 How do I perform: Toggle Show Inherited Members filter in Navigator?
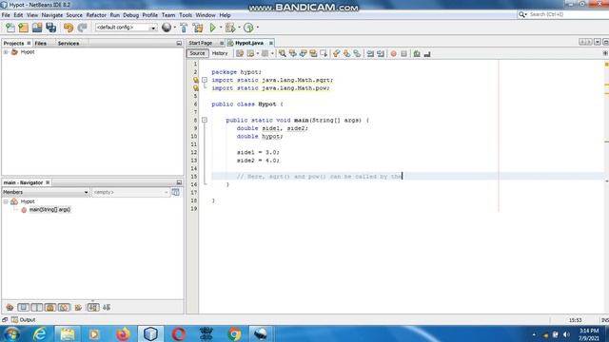coord(10,308)
